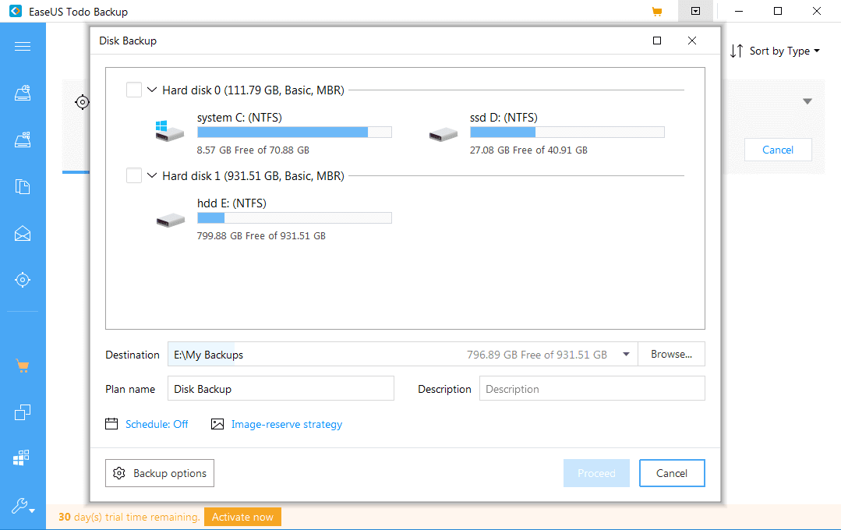Image resolution: width=841 pixels, height=530 pixels.
Task: Click the Plan name input field
Action: point(281,389)
